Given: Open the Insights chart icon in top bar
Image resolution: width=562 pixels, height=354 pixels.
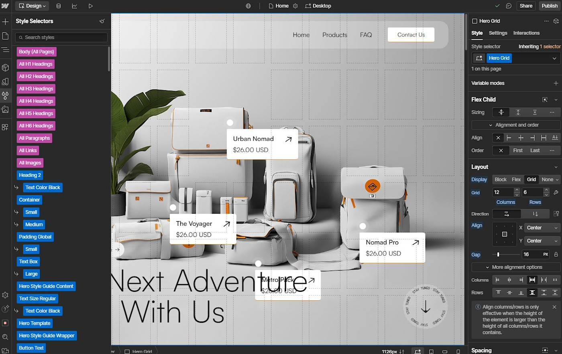Looking at the screenshot, I should coord(75,6).
